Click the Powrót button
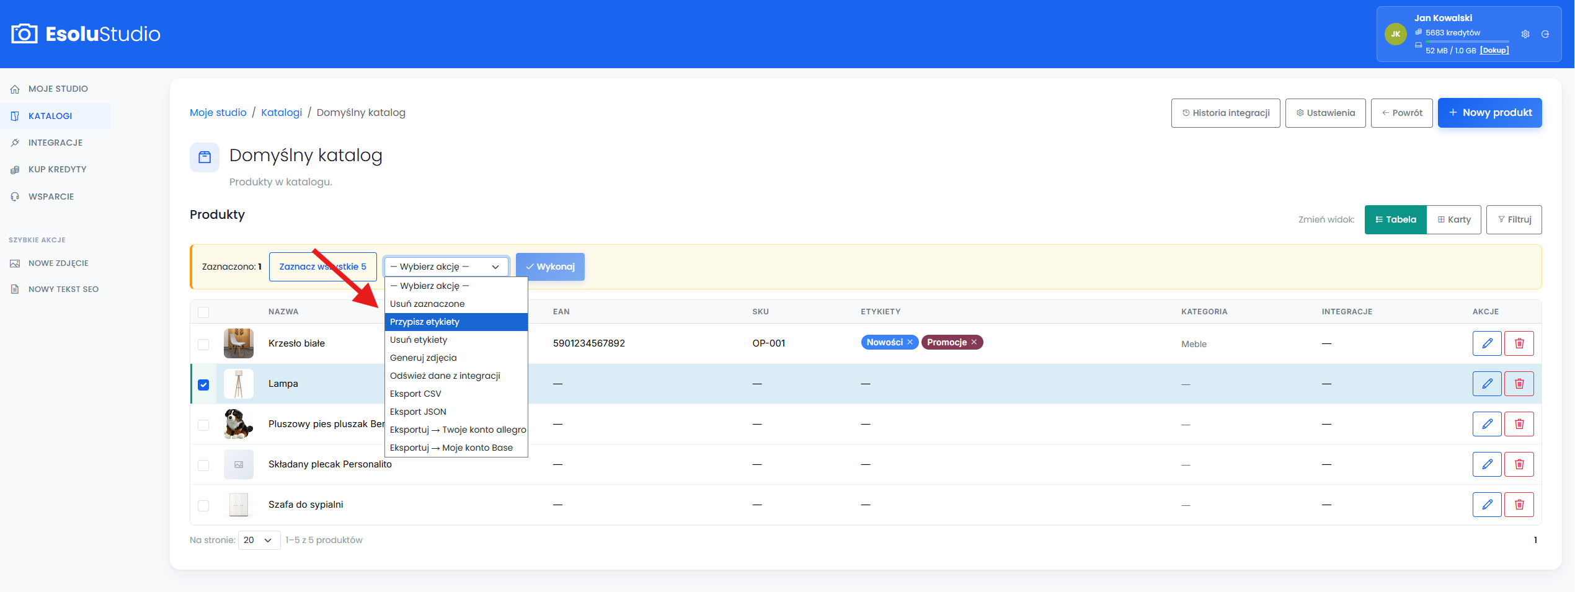 1401,113
